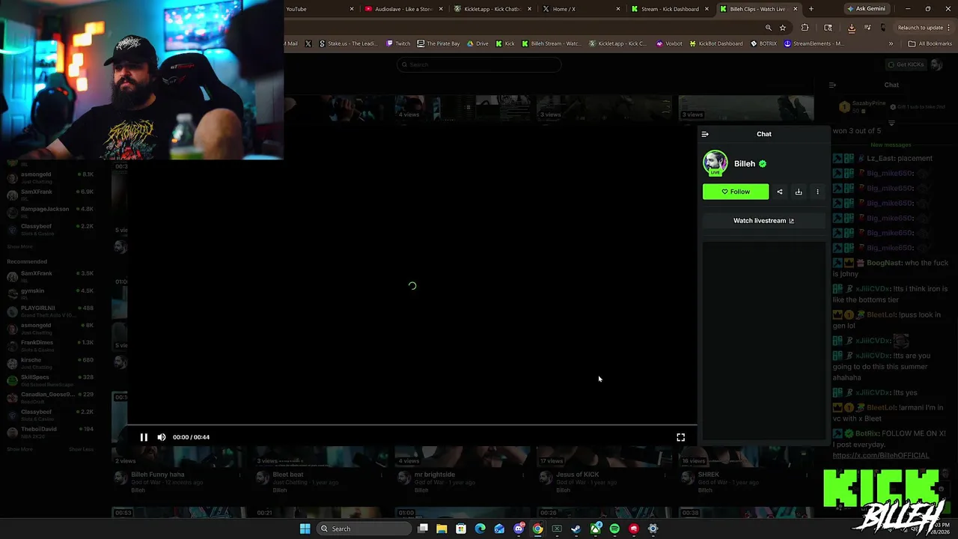Open the SkillSpecs recommended channel
958x539 pixels.
pyautogui.click(x=51, y=380)
